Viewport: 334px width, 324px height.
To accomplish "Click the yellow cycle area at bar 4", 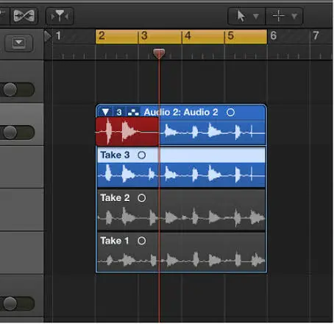I will pos(203,36).
